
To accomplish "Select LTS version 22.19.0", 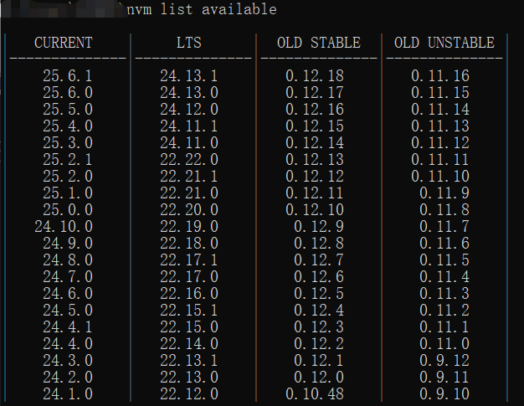I will 189,227.
